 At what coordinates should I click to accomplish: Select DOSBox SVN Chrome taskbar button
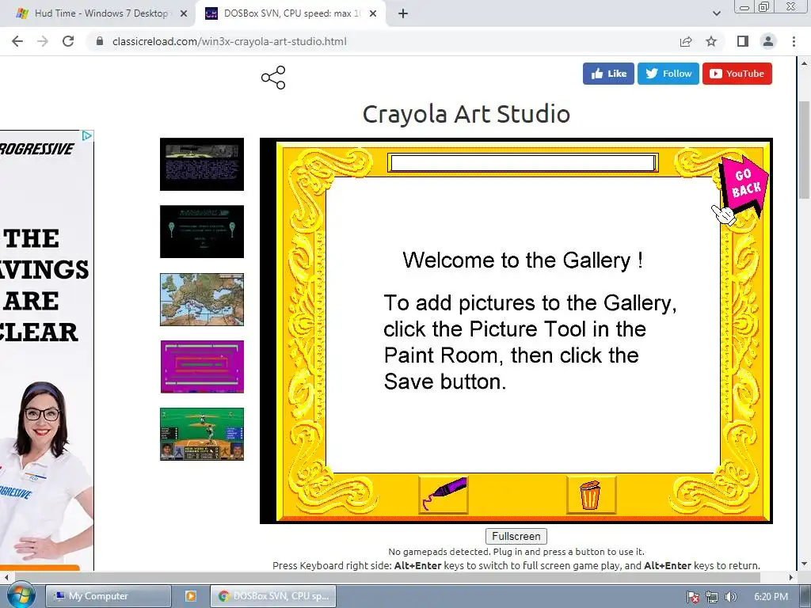273,596
